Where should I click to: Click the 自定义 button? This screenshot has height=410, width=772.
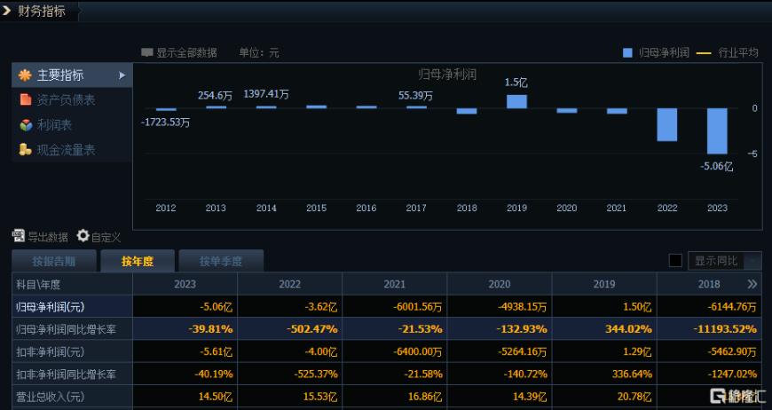(x=99, y=236)
